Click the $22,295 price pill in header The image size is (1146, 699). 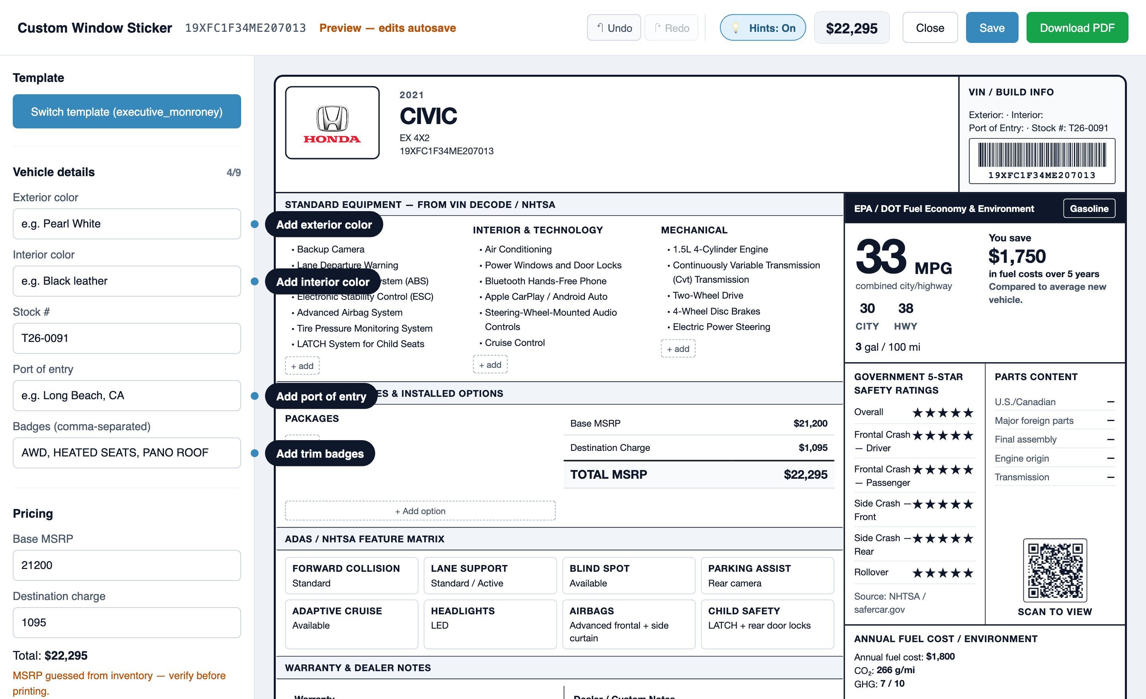coord(852,28)
